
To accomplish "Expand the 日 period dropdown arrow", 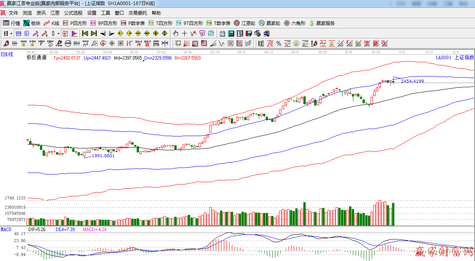I will (x=11, y=33).
